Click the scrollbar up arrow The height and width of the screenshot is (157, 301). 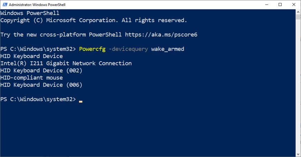pos(298,12)
